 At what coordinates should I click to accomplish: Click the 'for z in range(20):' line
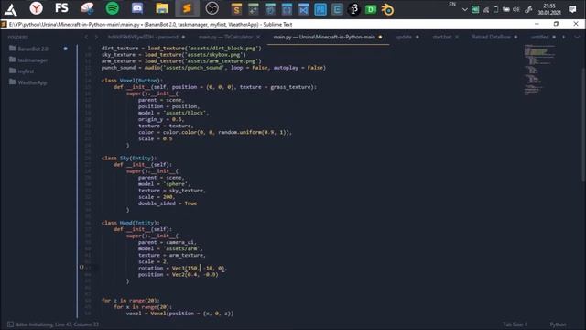(130, 300)
